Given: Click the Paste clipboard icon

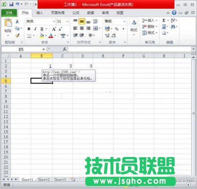Looking at the screenshot, I should (8, 23).
